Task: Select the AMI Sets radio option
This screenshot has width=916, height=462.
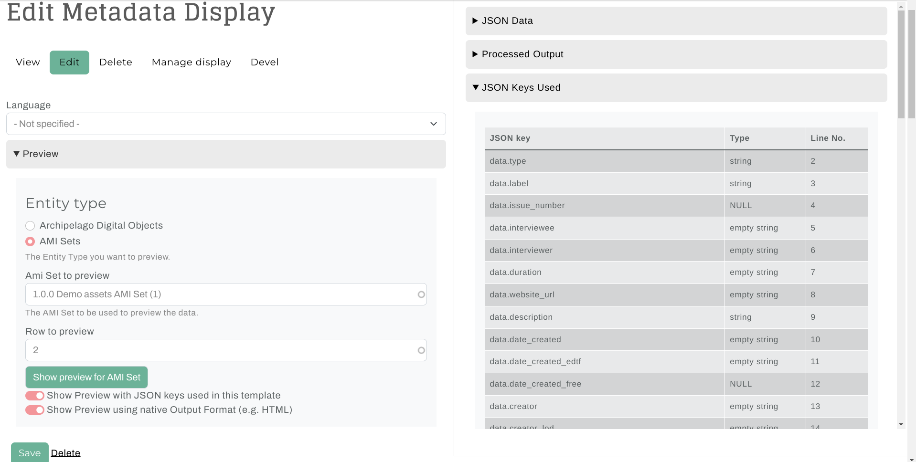Action: coord(30,241)
